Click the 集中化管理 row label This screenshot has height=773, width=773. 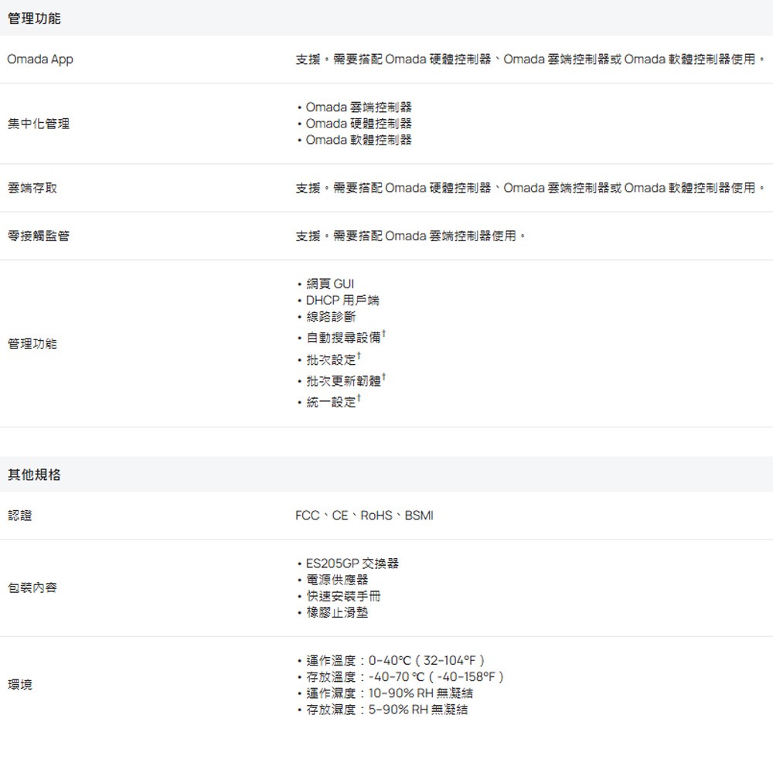coord(36,123)
